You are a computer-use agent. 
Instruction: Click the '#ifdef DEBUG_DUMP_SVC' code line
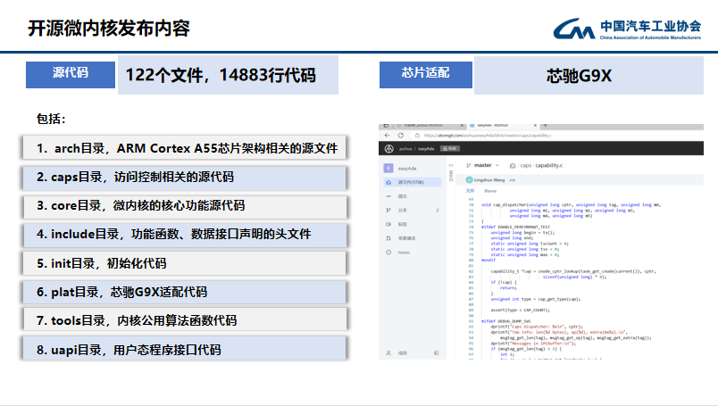pyautogui.click(x=506, y=321)
